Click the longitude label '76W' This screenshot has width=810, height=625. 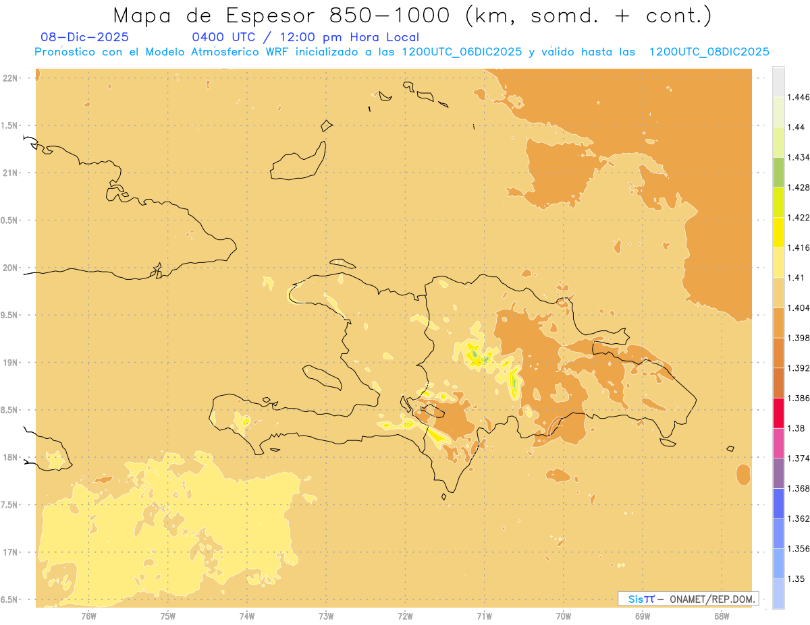click(x=88, y=616)
